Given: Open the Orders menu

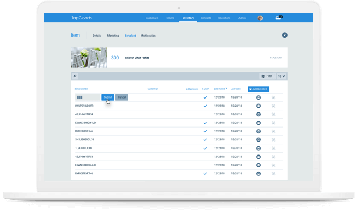Looking at the screenshot, I should (x=170, y=18).
